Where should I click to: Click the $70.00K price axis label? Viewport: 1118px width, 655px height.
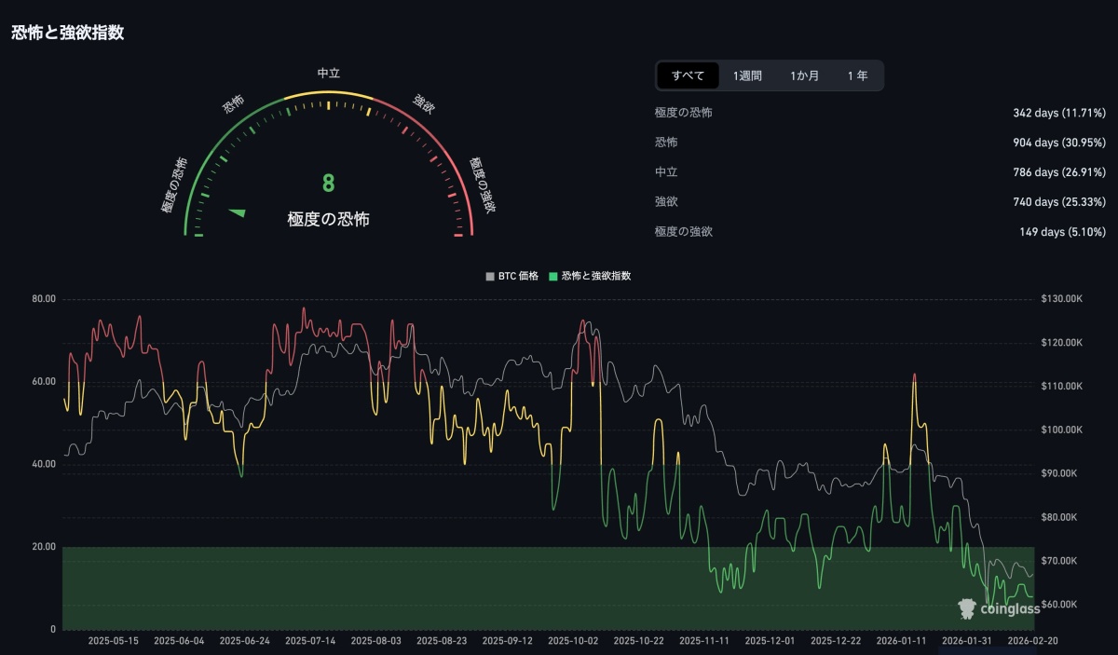1061,560
